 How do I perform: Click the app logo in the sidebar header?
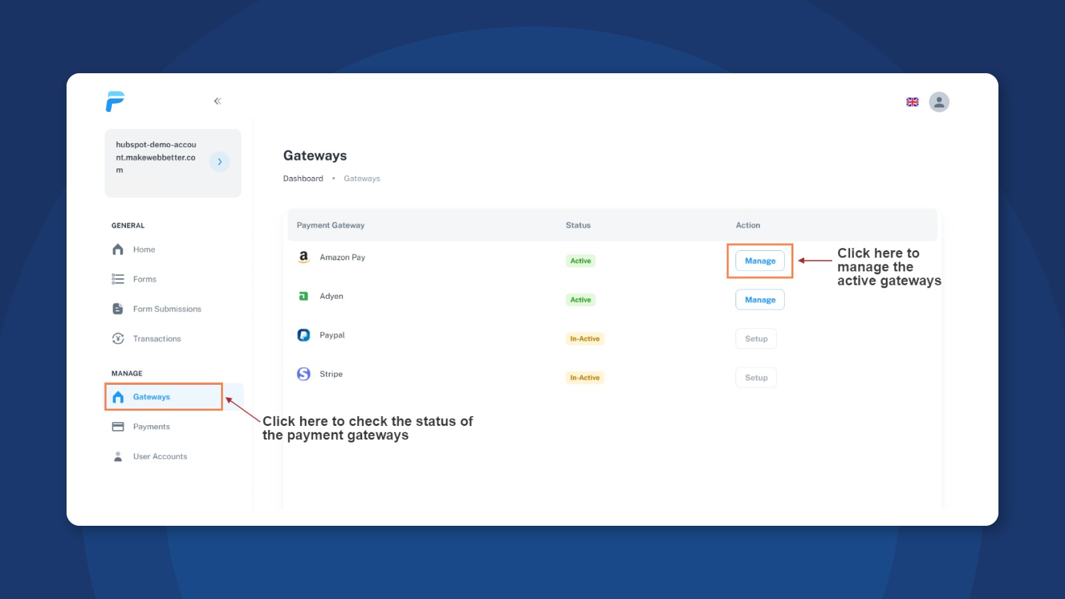(x=115, y=101)
